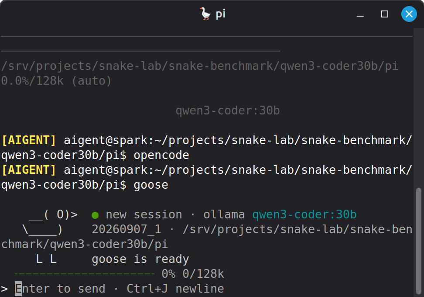Click the "goose is ready" message

[140, 259]
